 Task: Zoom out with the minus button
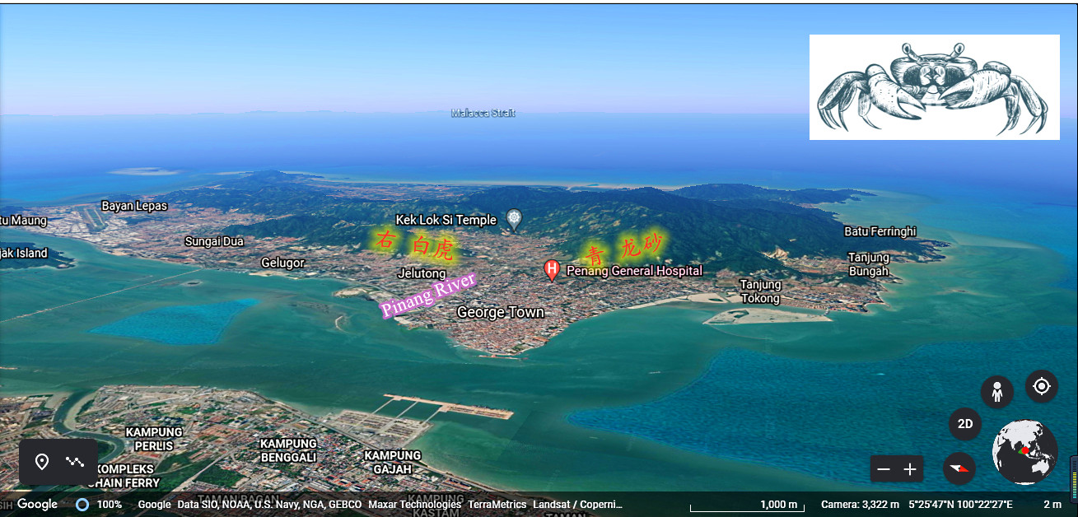coord(884,469)
